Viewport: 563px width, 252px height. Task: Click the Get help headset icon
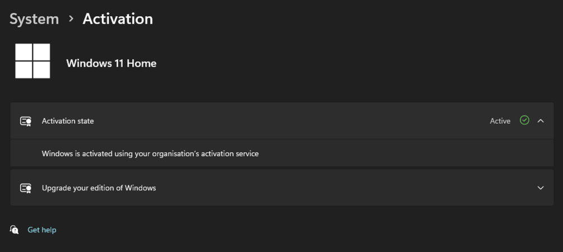[15, 230]
